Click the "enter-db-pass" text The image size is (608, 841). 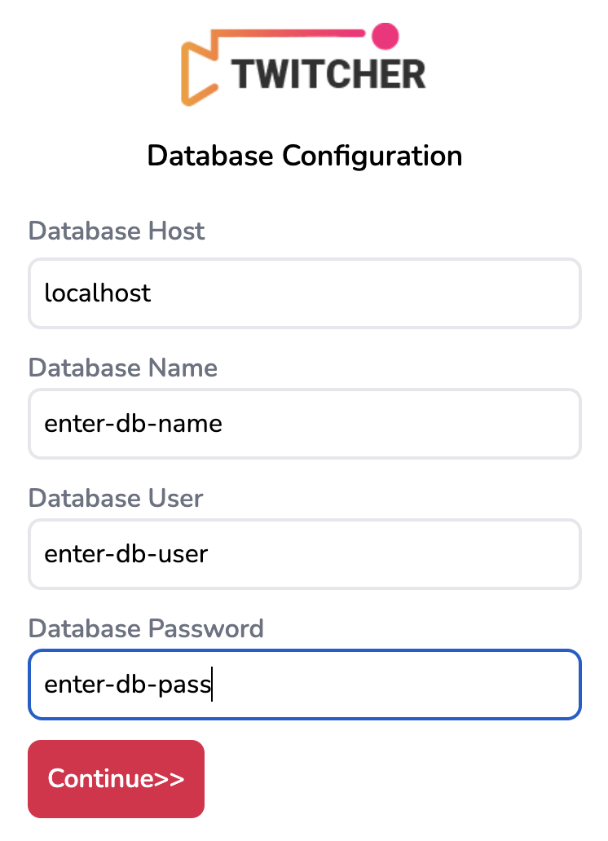tap(126, 685)
